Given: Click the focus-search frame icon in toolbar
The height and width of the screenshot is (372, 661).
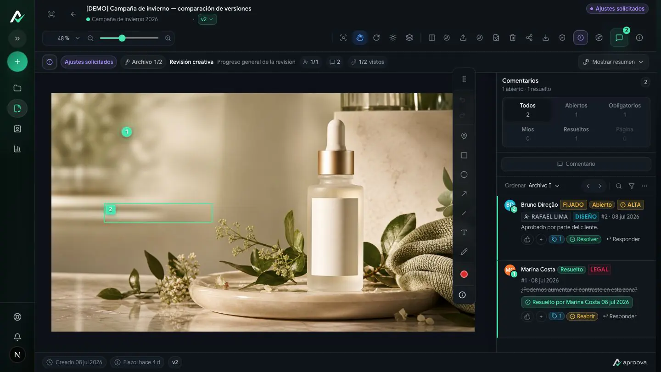Looking at the screenshot, I should [x=343, y=38].
